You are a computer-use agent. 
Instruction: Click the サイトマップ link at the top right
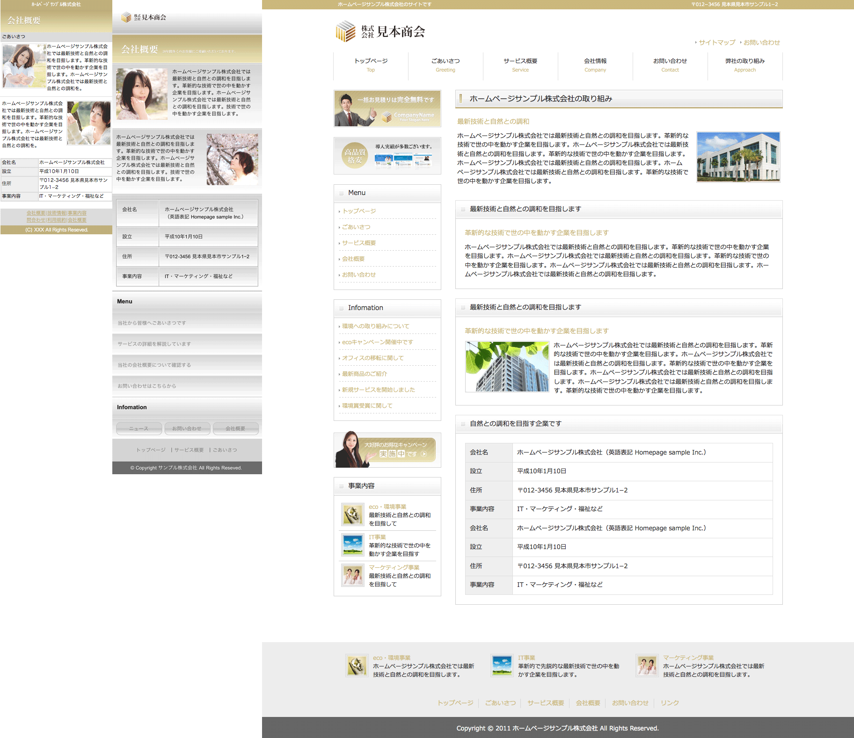coord(717,43)
